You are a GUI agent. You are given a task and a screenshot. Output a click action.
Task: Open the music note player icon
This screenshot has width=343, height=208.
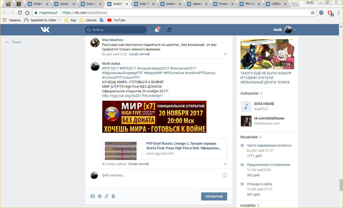click(169, 30)
